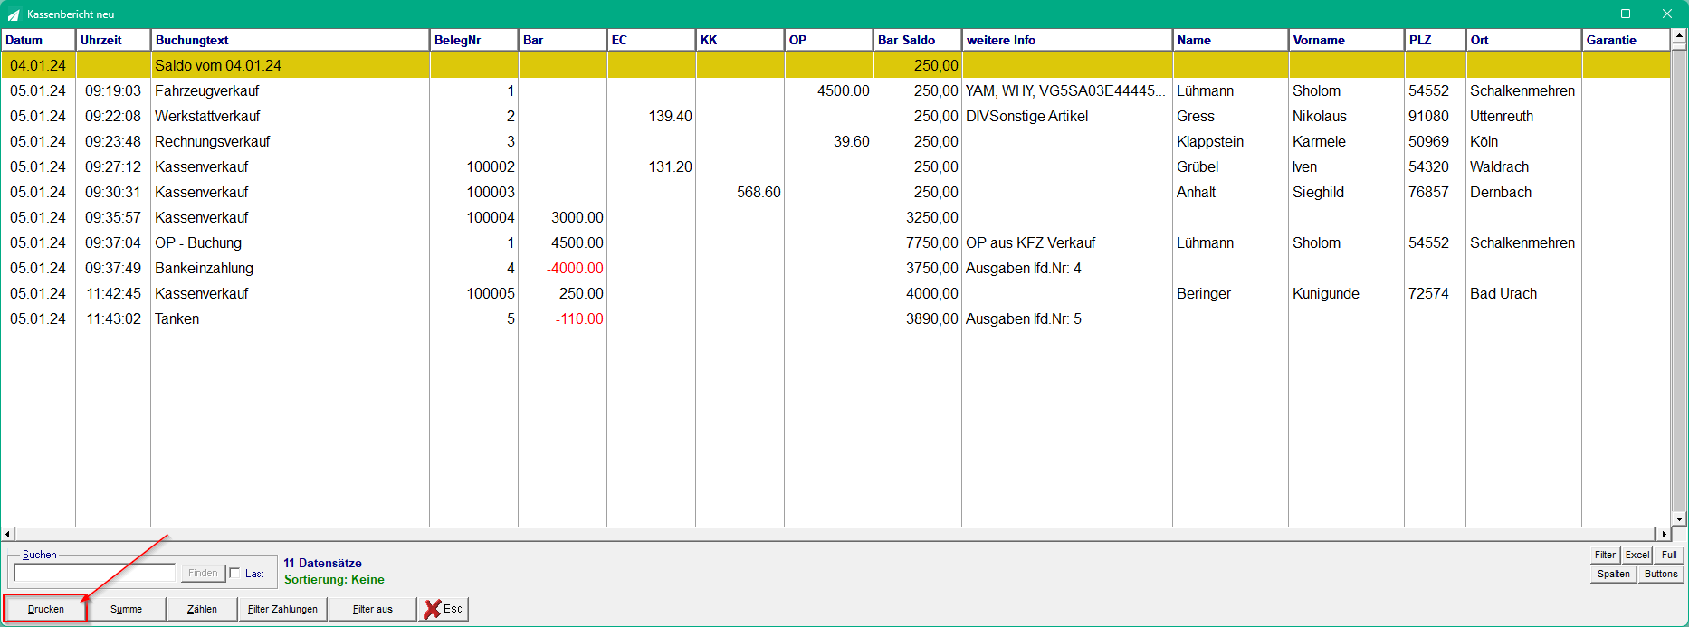This screenshot has width=1689, height=627.
Task: Click the KK column header
Action: click(x=740, y=40)
